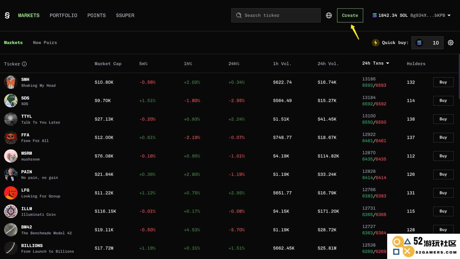460x259 pixels.
Task: Open the PORTFOLIO menu item
Action: [x=63, y=15]
